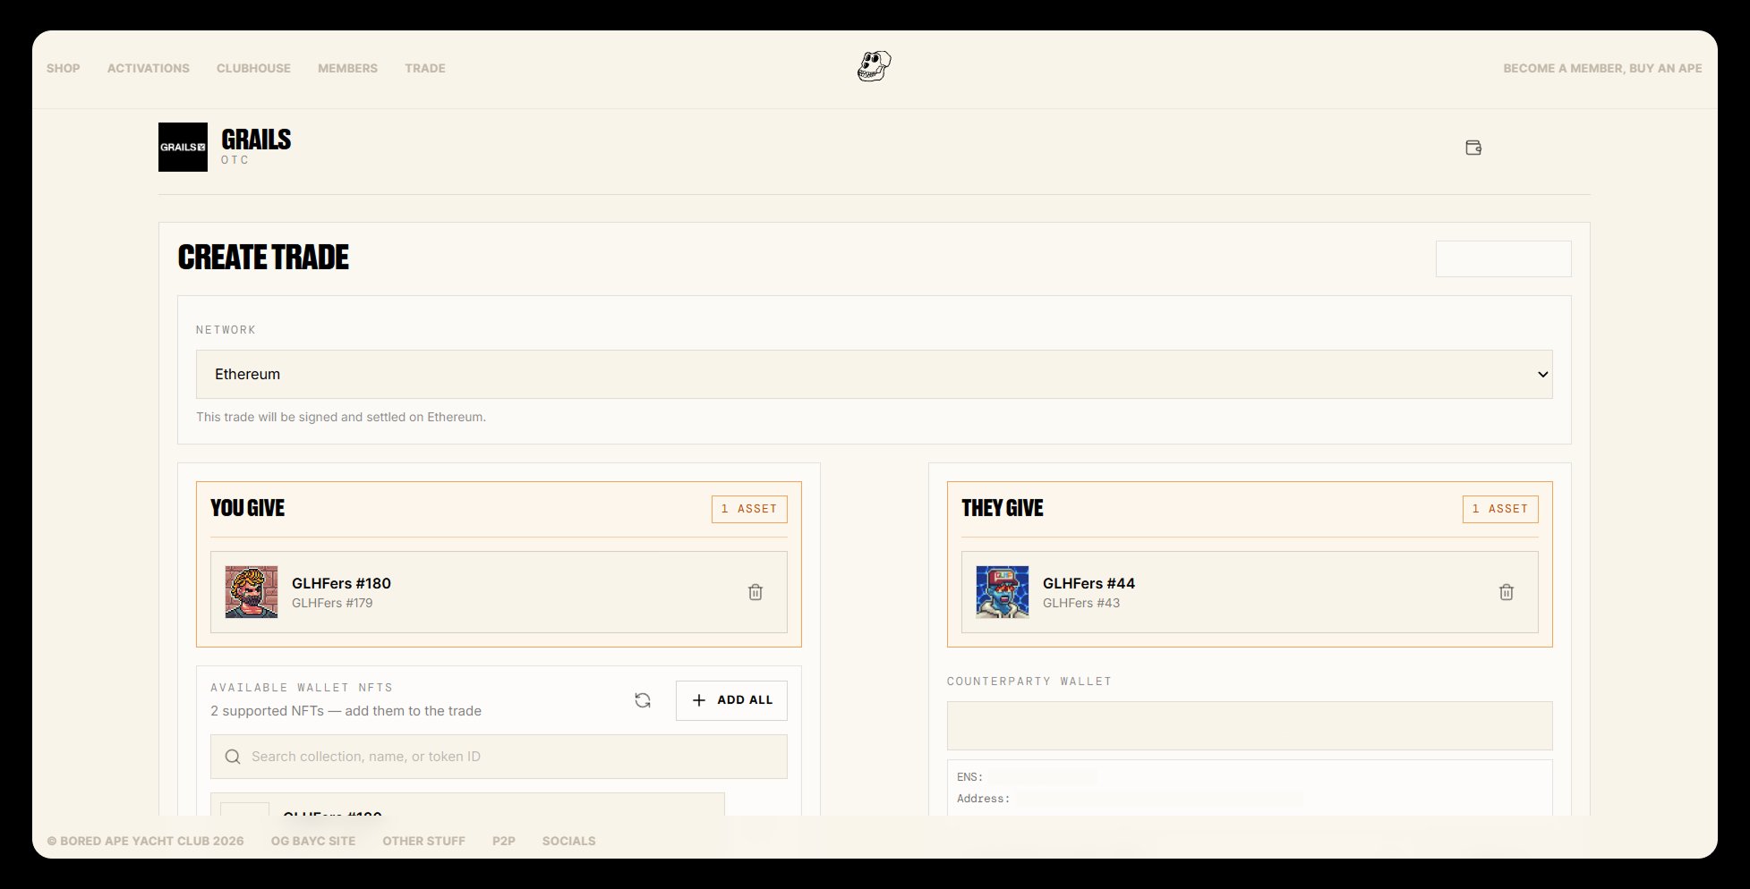Click the GLHFers #179 subtitle text
The width and height of the screenshot is (1750, 889).
click(x=332, y=603)
